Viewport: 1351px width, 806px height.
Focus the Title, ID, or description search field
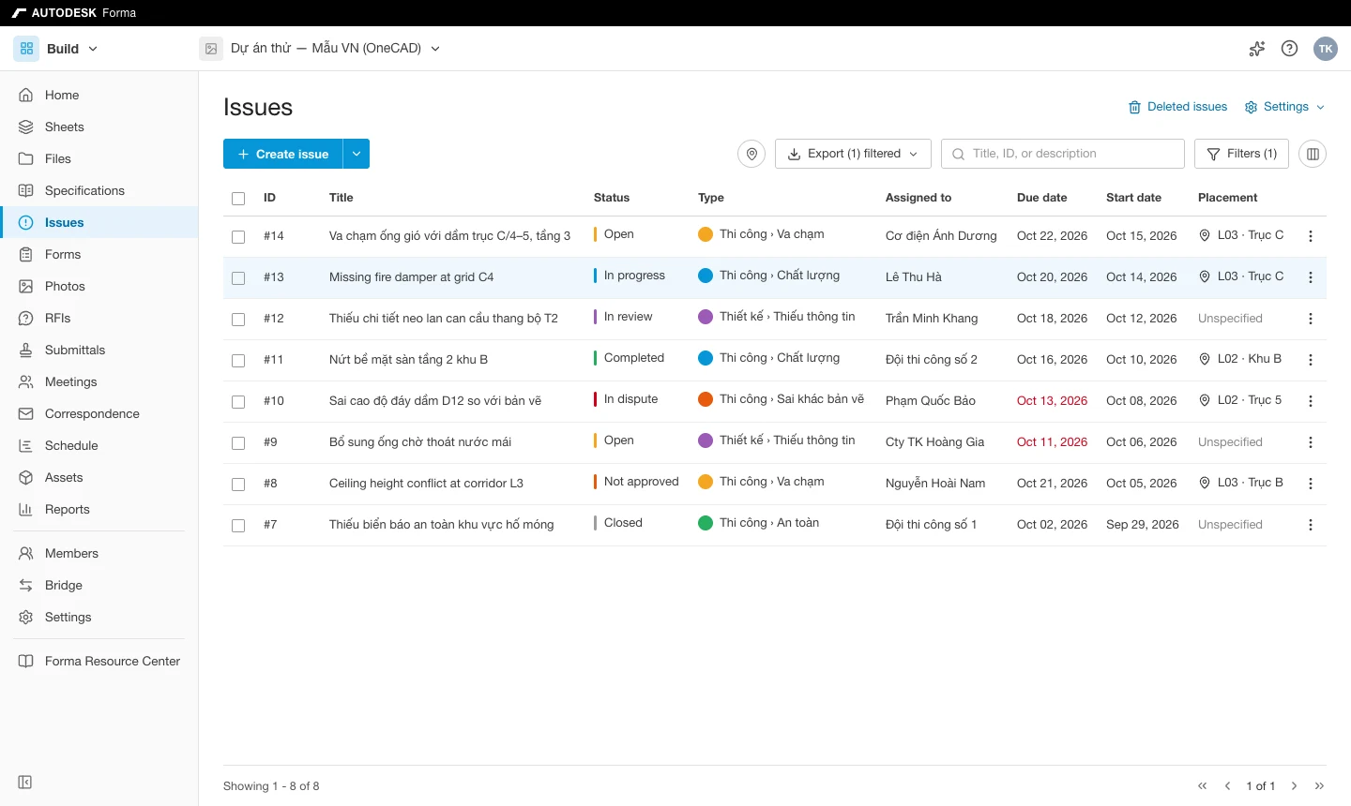tap(1063, 154)
